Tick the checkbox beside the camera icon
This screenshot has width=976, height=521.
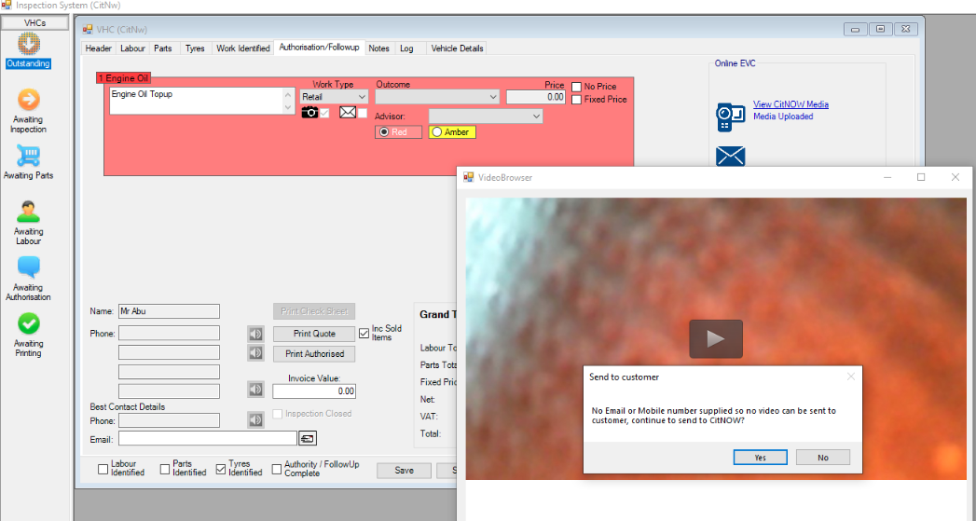pyautogui.click(x=324, y=113)
